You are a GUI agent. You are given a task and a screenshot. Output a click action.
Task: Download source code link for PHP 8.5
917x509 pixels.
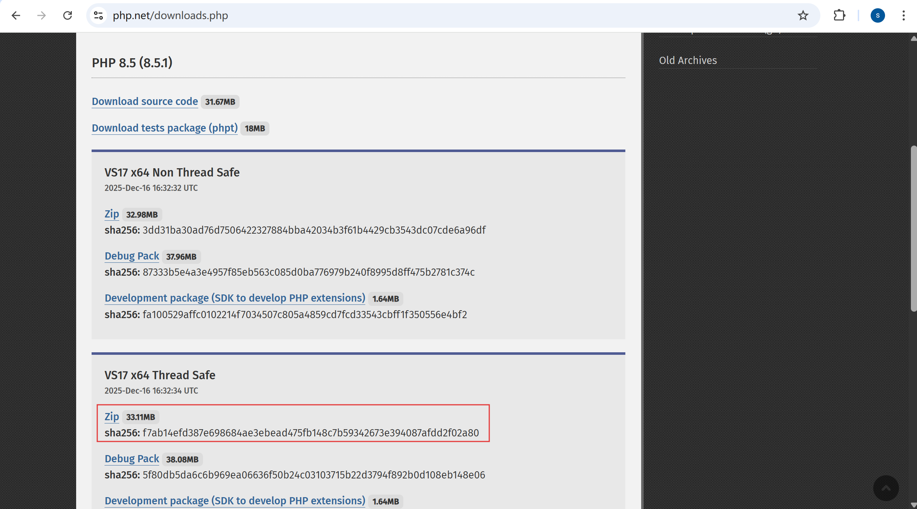coord(145,101)
